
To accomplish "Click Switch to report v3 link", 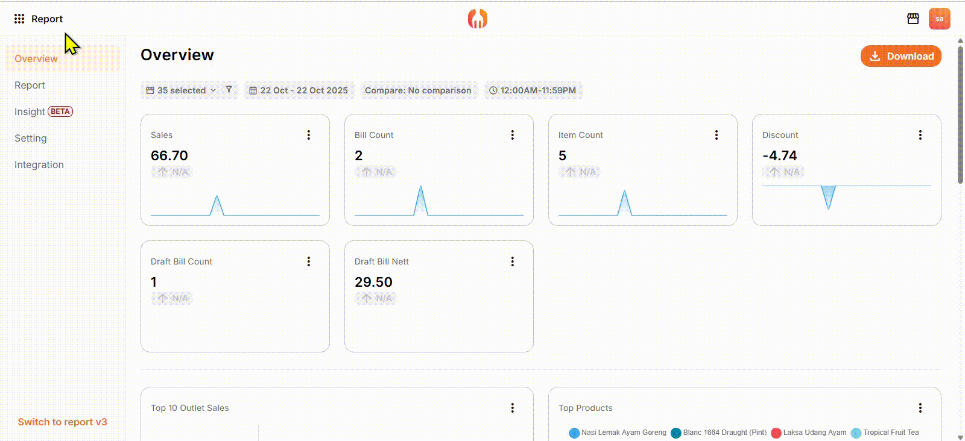I will pyautogui.click(x=62, y=422).
